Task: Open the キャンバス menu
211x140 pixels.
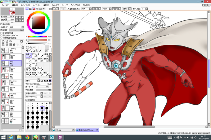Action: click(25, 5)
